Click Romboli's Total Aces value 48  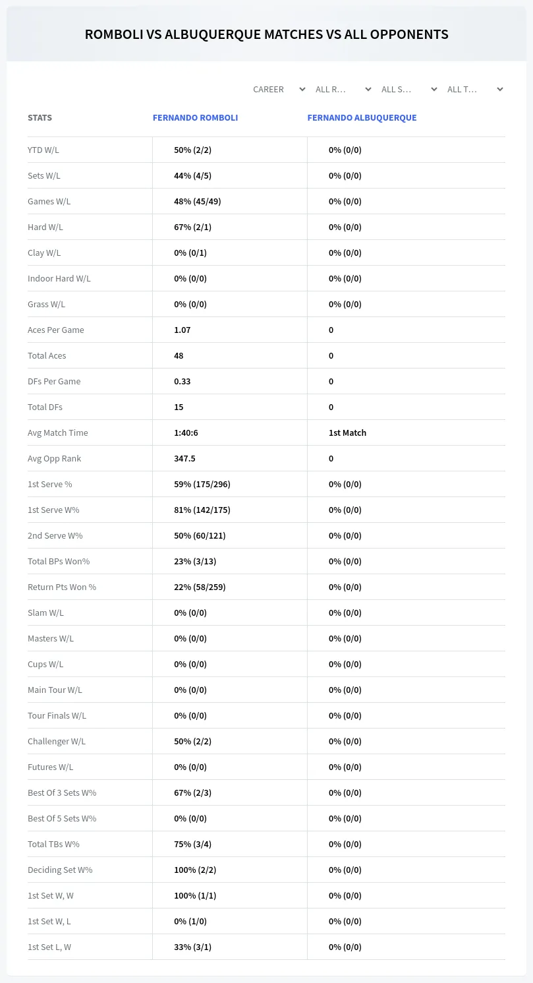click(x=179, y=355)
